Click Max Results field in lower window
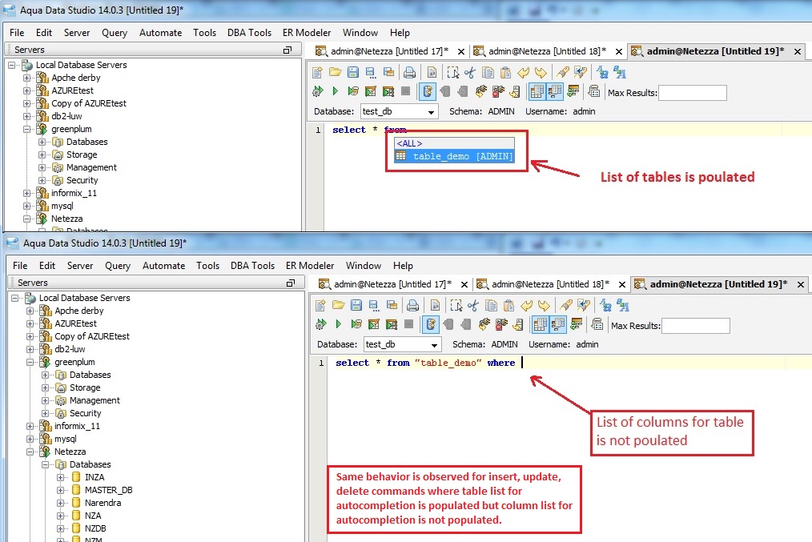This screenshot has height=542, width=812. [x=695, y=326]
